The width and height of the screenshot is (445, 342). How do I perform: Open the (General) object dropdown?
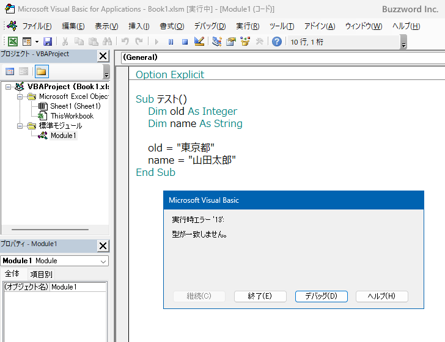click(282, 57)
